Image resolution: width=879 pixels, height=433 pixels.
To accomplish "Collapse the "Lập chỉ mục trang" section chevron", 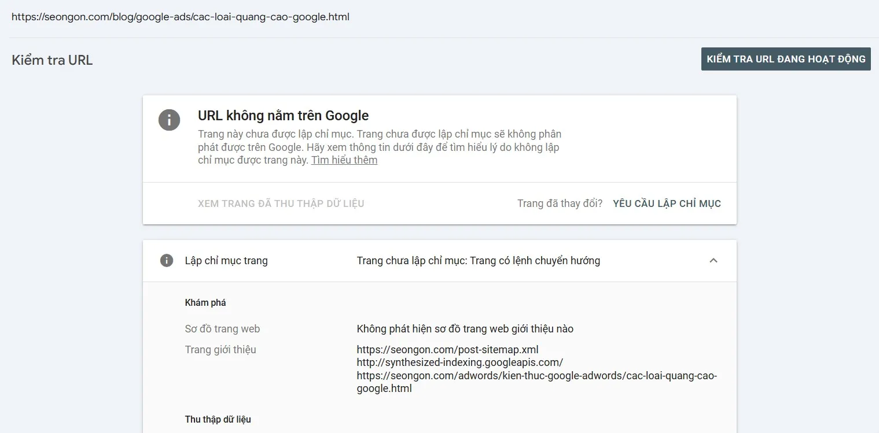I will pos(713,260).
